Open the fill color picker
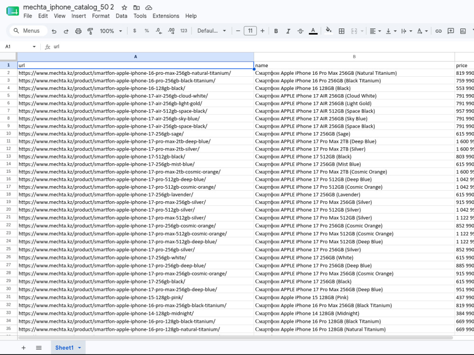The width and height of the screenshot is (474, 355). point(328,31)
